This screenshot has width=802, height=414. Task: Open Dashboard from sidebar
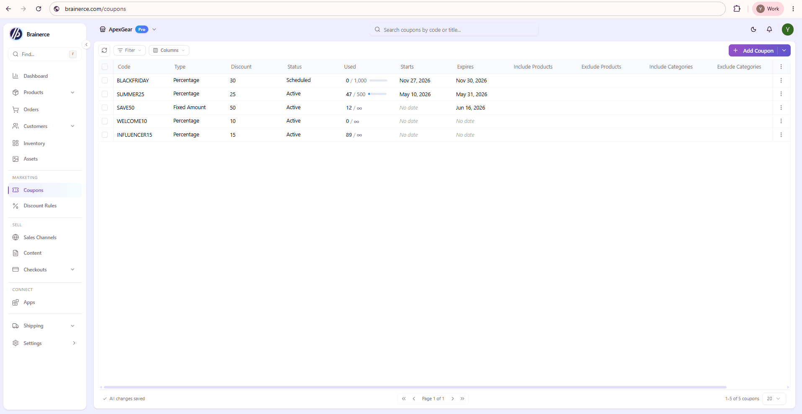[x=45, y=76]
